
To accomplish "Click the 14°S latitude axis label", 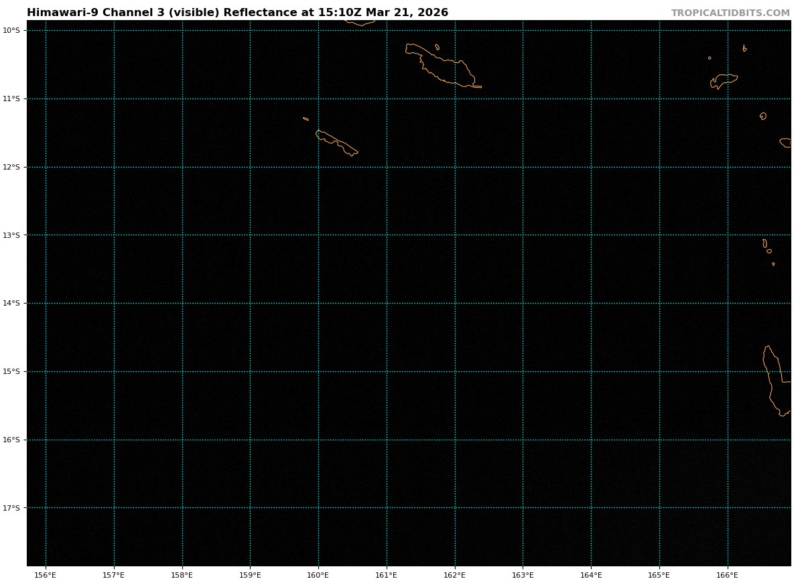I will [x=11, y=303].
